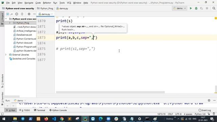Screen dimensions: 217x122
Task: Open the Navigate menu
Action: (x=29, y=3)
